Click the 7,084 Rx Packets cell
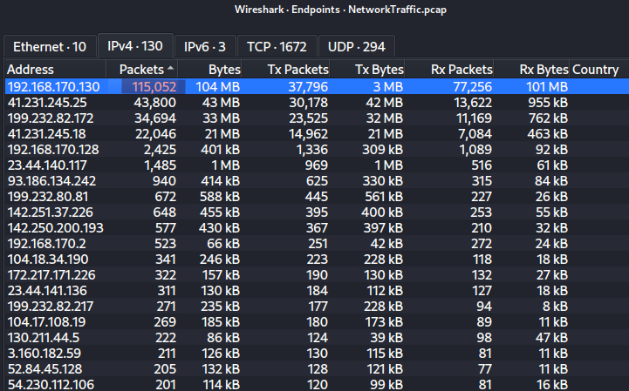Screen dimensions: 629x391 point(475,134)
